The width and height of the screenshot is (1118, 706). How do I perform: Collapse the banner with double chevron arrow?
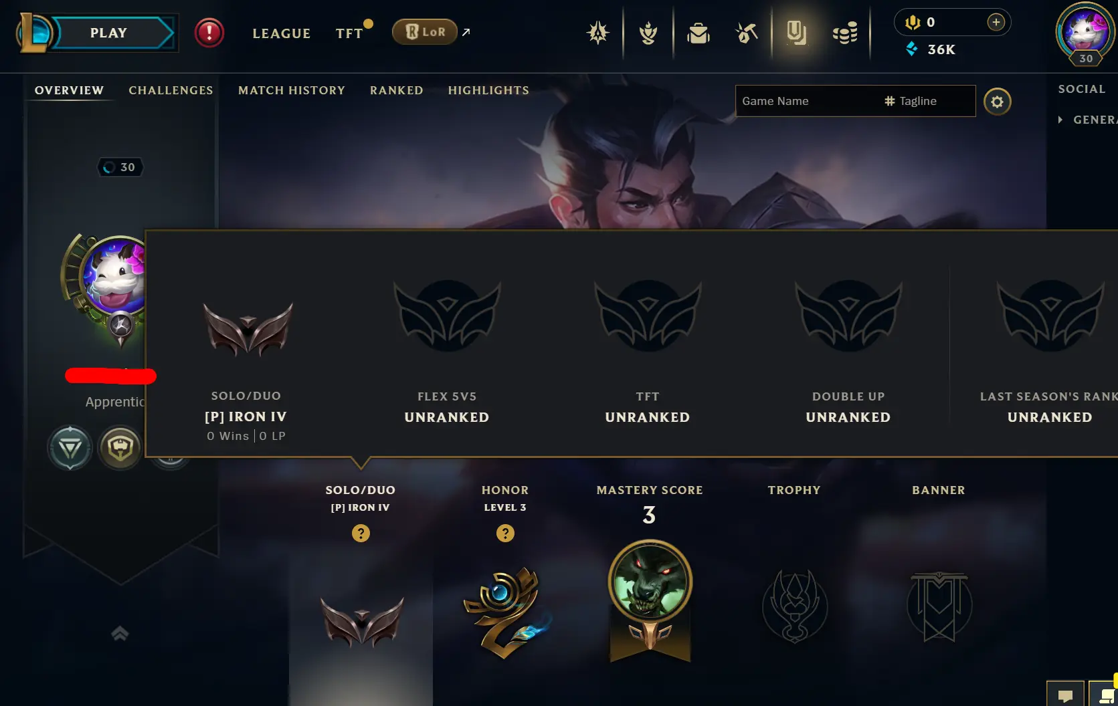[120, 633]
